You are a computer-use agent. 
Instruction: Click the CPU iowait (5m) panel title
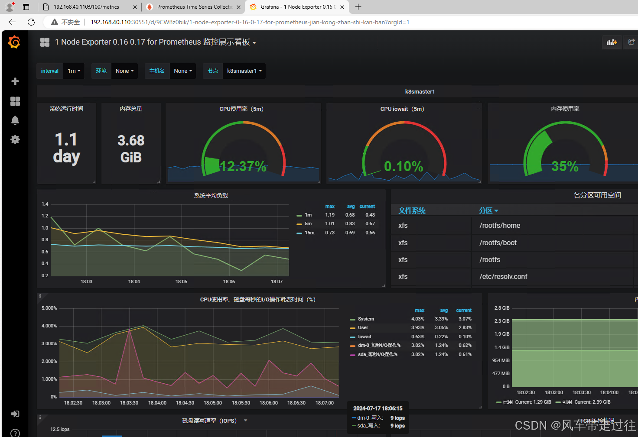pos(402,109)
